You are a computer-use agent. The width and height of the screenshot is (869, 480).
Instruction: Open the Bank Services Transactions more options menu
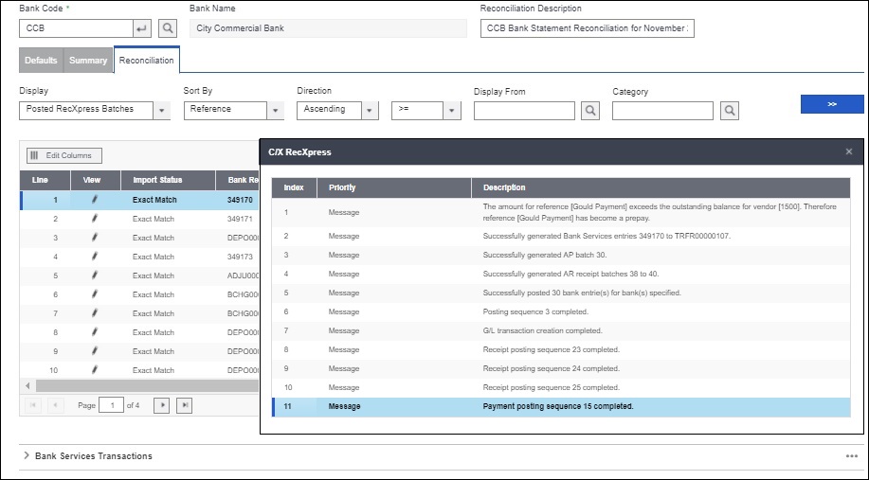click(x=851, y=455)
